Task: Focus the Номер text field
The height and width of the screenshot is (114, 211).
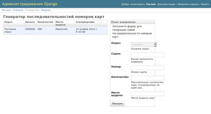Action: (148, 68)
